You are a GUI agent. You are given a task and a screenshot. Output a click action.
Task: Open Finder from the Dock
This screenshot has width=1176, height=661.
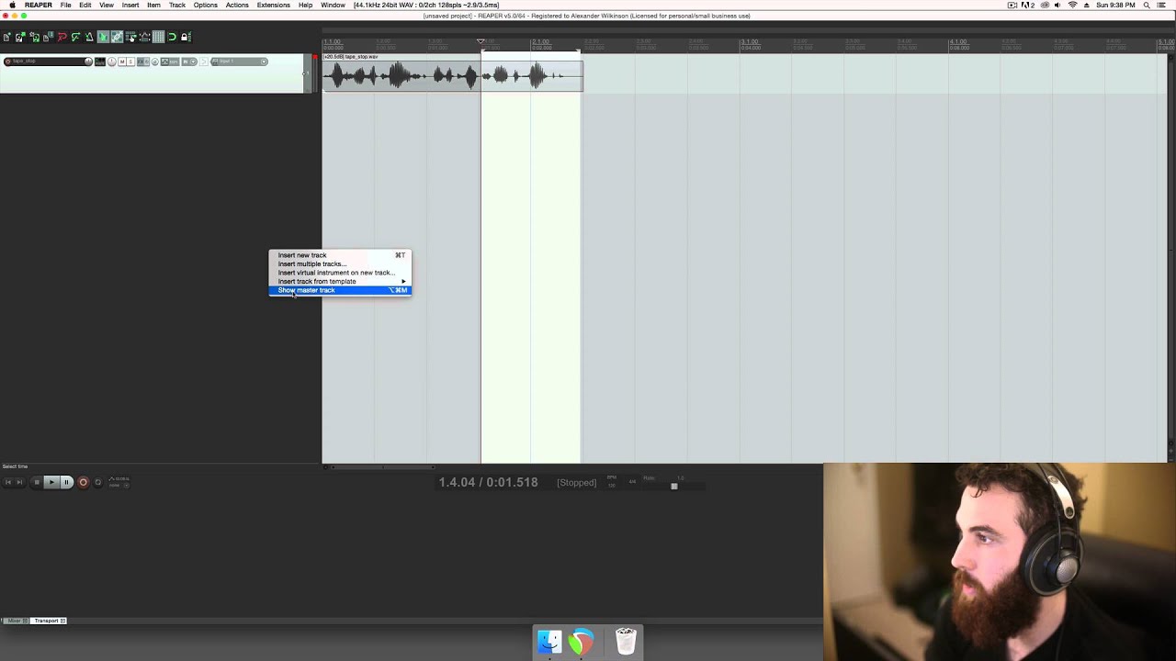pyautogui.click(x=549, y=640)
